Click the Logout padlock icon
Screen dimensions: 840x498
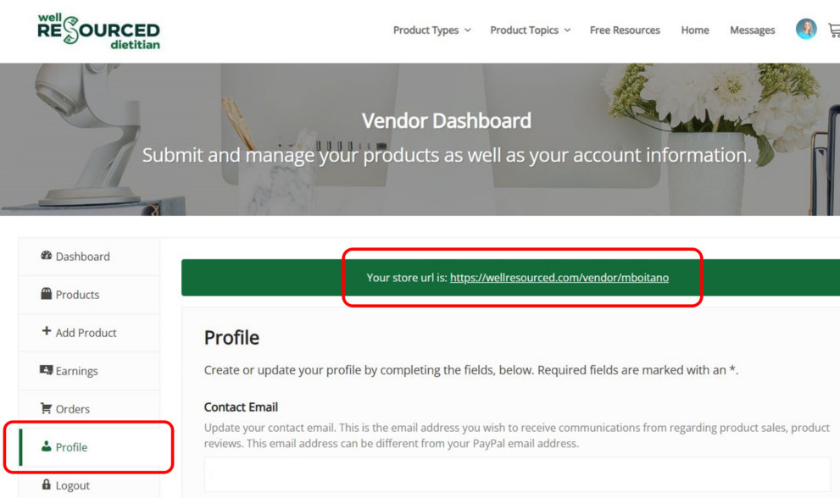pyautogui.click(x=46, y=484)
